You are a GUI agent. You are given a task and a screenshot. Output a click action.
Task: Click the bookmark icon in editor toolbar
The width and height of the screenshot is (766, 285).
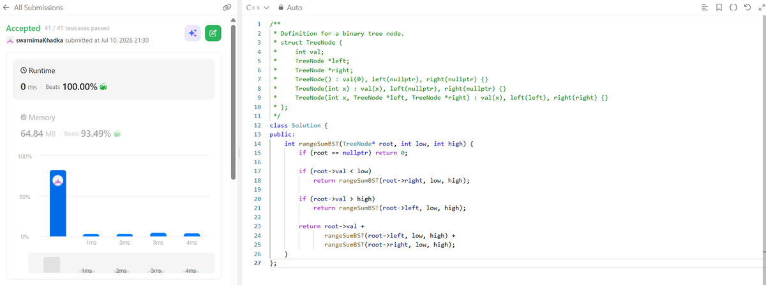719,8
